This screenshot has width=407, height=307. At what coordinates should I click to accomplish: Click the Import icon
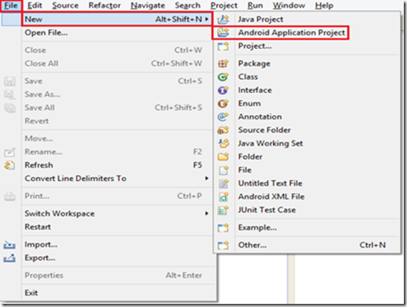click(9, 245)
